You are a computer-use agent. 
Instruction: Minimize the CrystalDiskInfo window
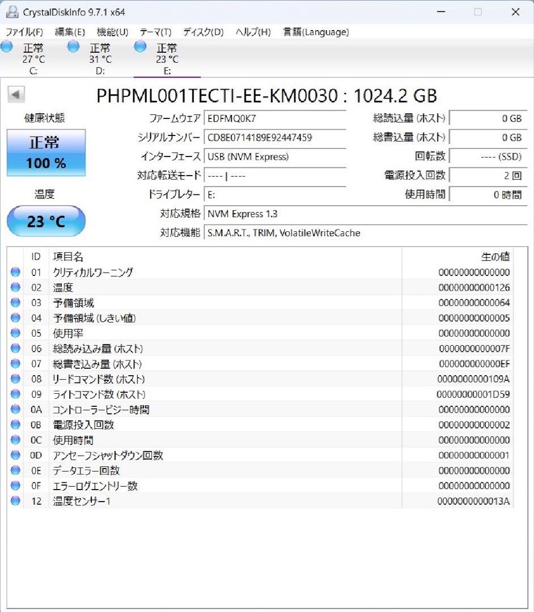click(441, 12)
